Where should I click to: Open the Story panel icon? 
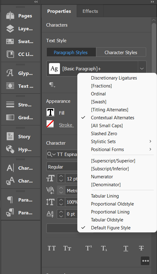tap(10, 136)
